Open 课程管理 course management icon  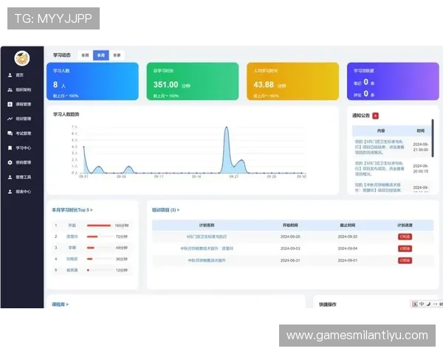10,104
